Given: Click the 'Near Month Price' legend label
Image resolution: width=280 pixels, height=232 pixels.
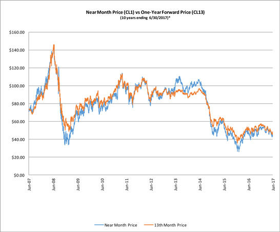Looking at the screenshot, I should click(x=121, y=225).
